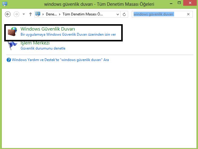Go up one level with the up arrow
This screenshot has width=198, height=149.
[x=31, y=14]
